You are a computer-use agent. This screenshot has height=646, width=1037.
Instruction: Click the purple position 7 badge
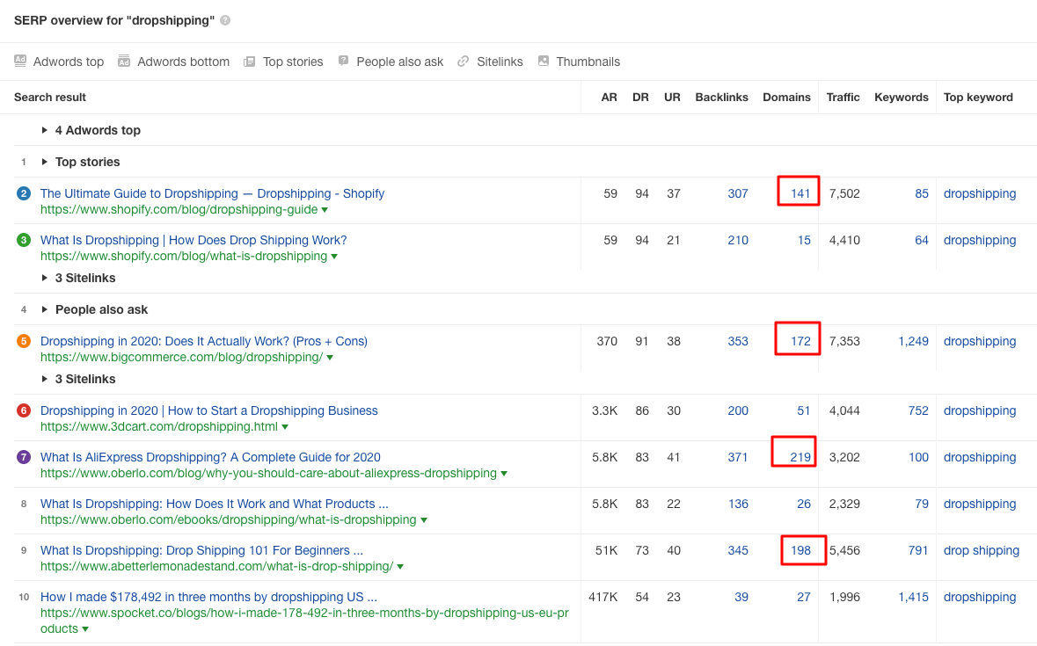click(24, 457)
